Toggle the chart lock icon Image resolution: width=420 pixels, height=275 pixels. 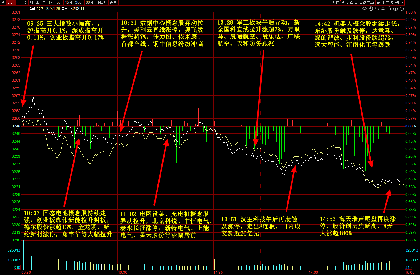tap(389, 9)
